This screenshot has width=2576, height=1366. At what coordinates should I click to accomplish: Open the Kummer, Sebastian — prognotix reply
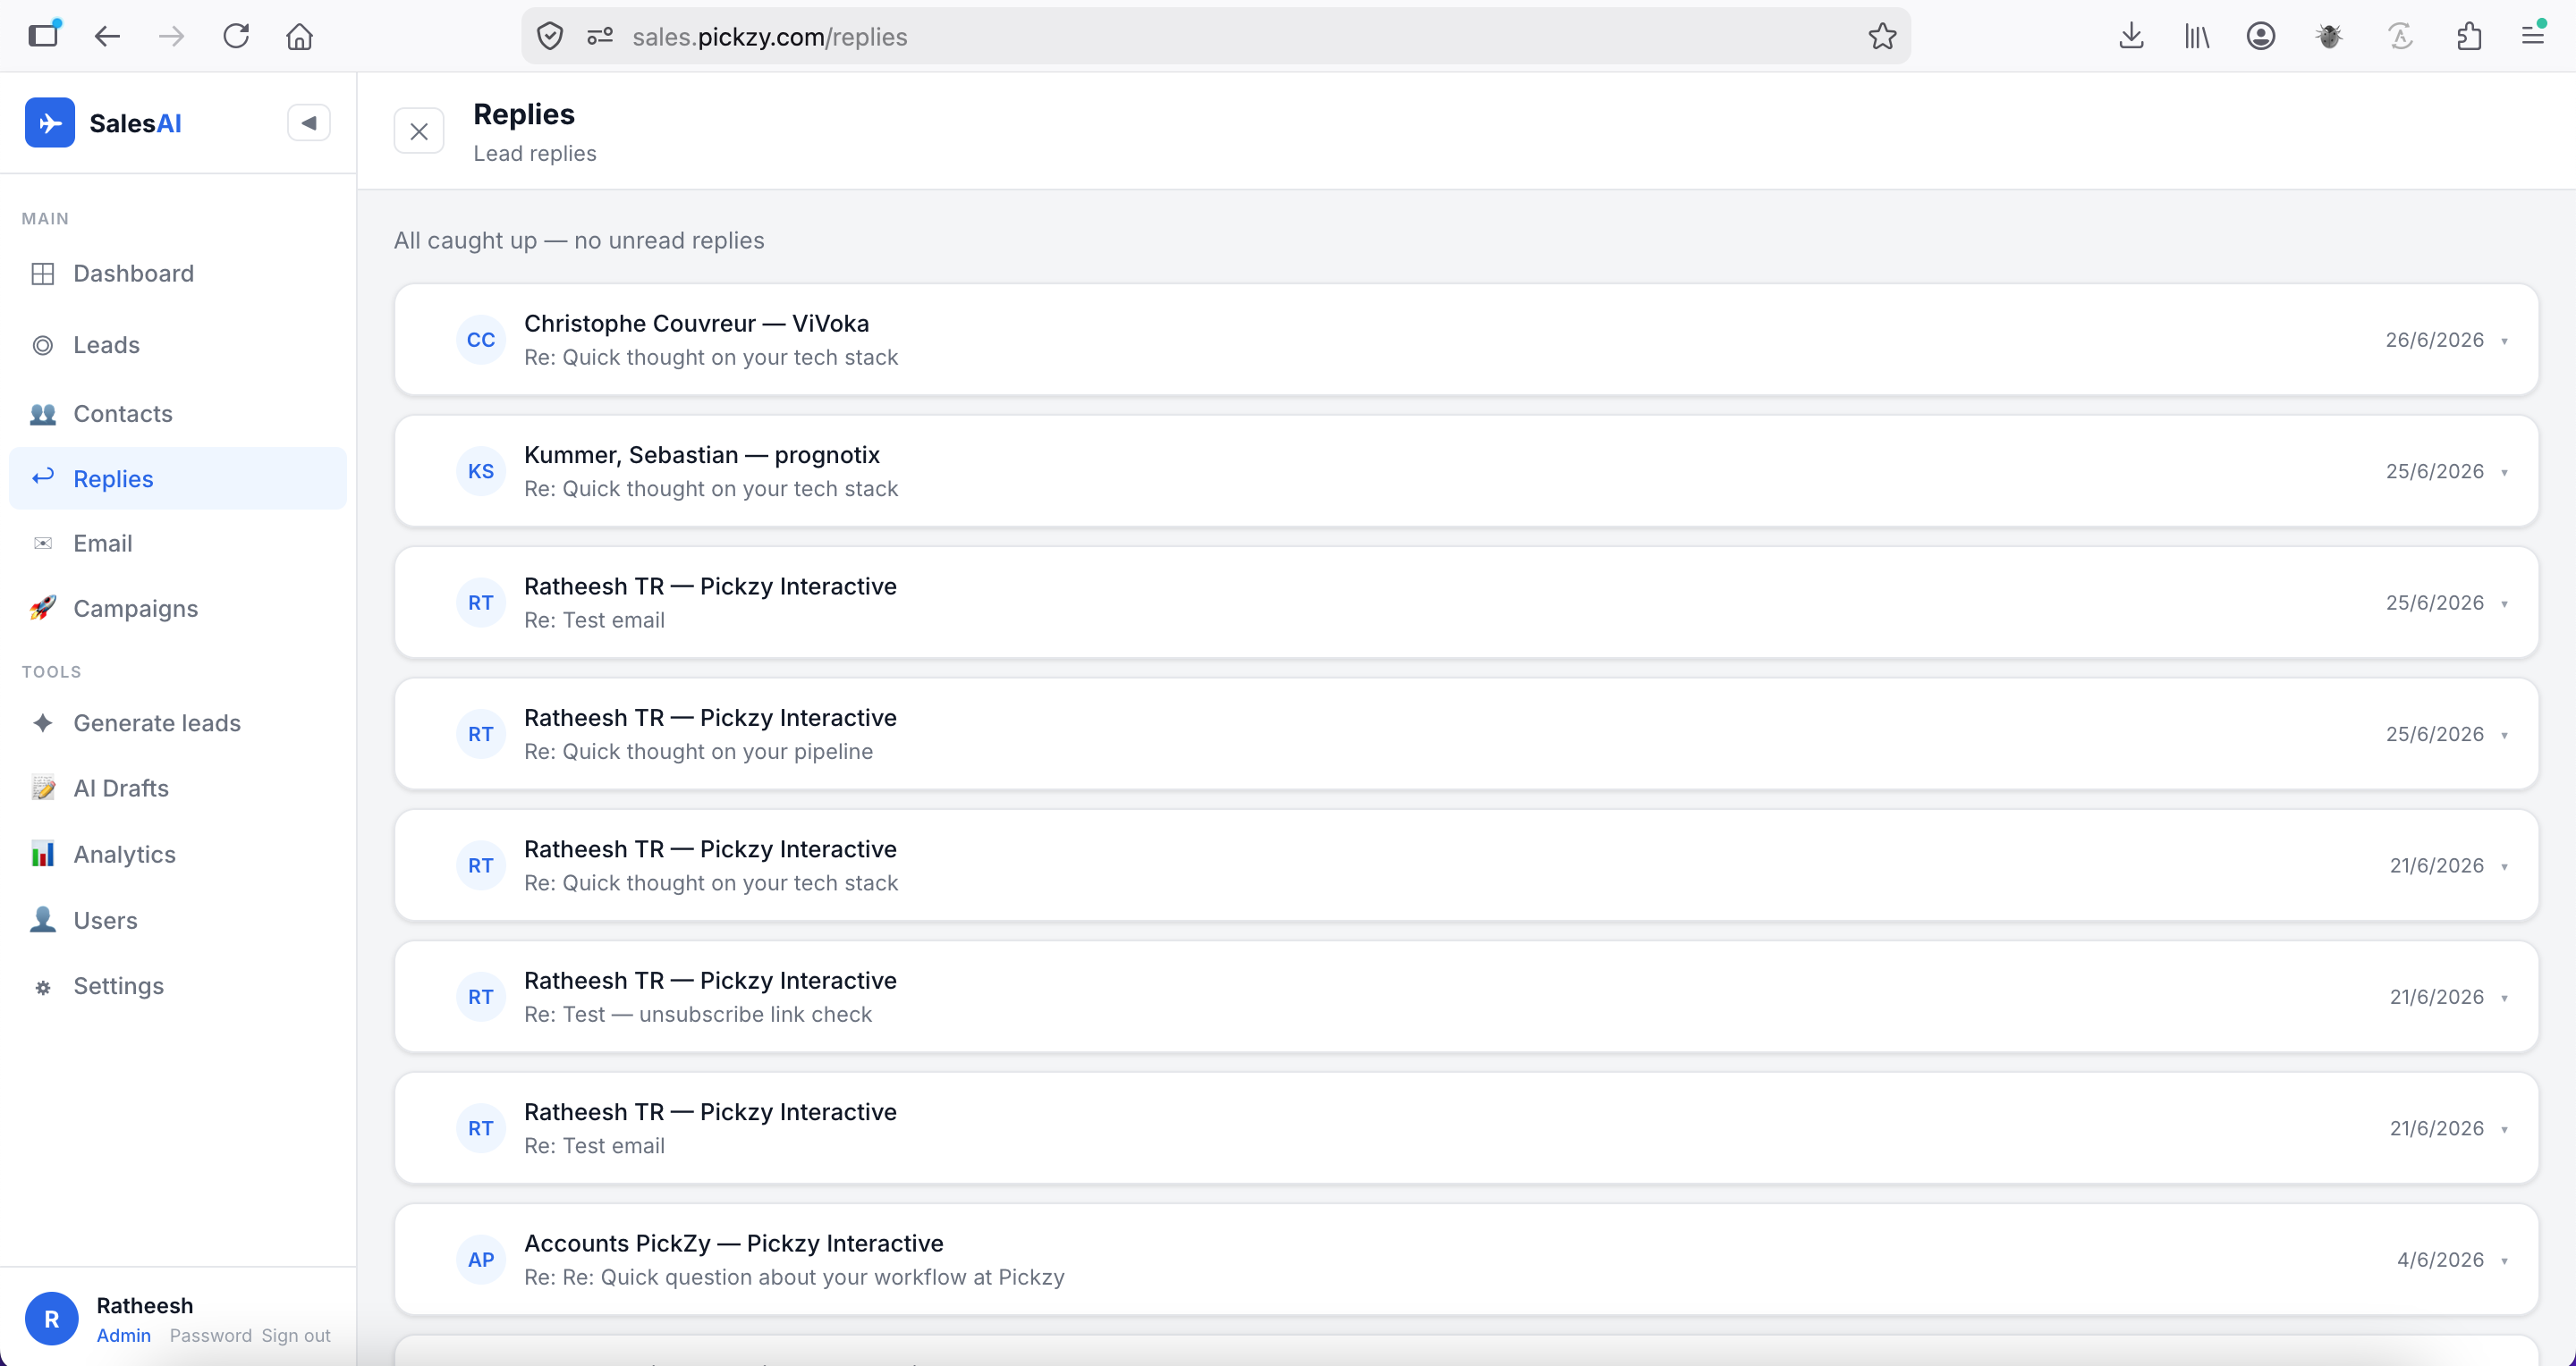(1466, 472)
